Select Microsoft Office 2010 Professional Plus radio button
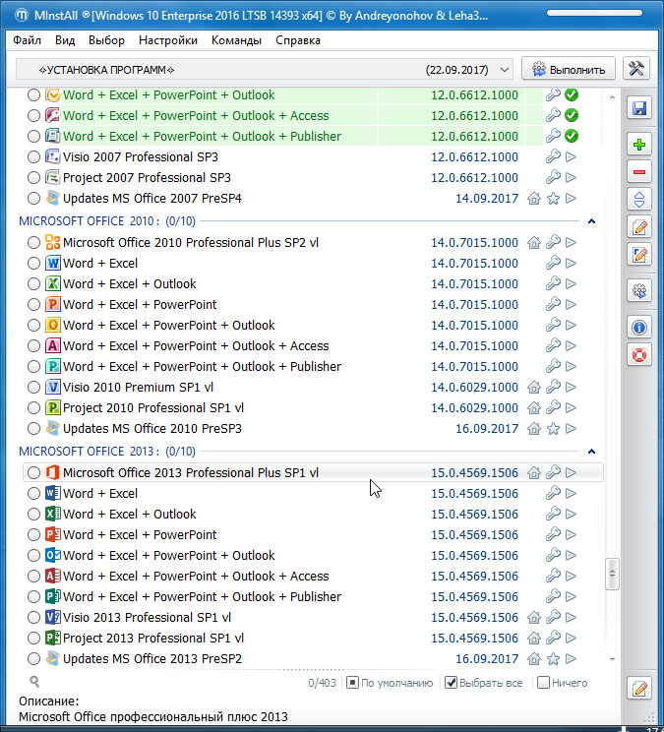664x732 pixels. tap(33, 243)
